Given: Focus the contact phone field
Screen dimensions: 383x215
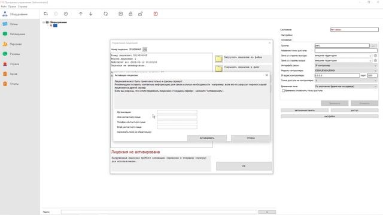Looking at the screenshot, I should point(177,122).
